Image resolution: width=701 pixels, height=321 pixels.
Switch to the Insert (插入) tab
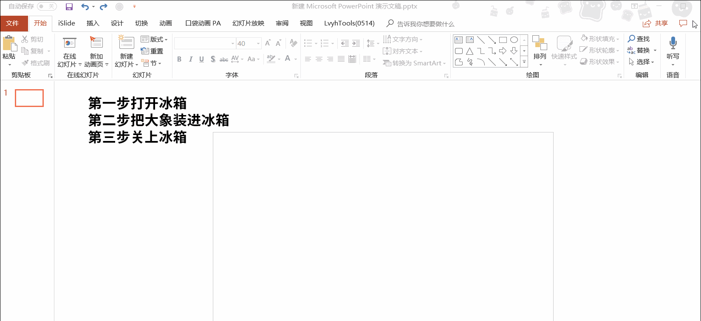tap(93, 23)
